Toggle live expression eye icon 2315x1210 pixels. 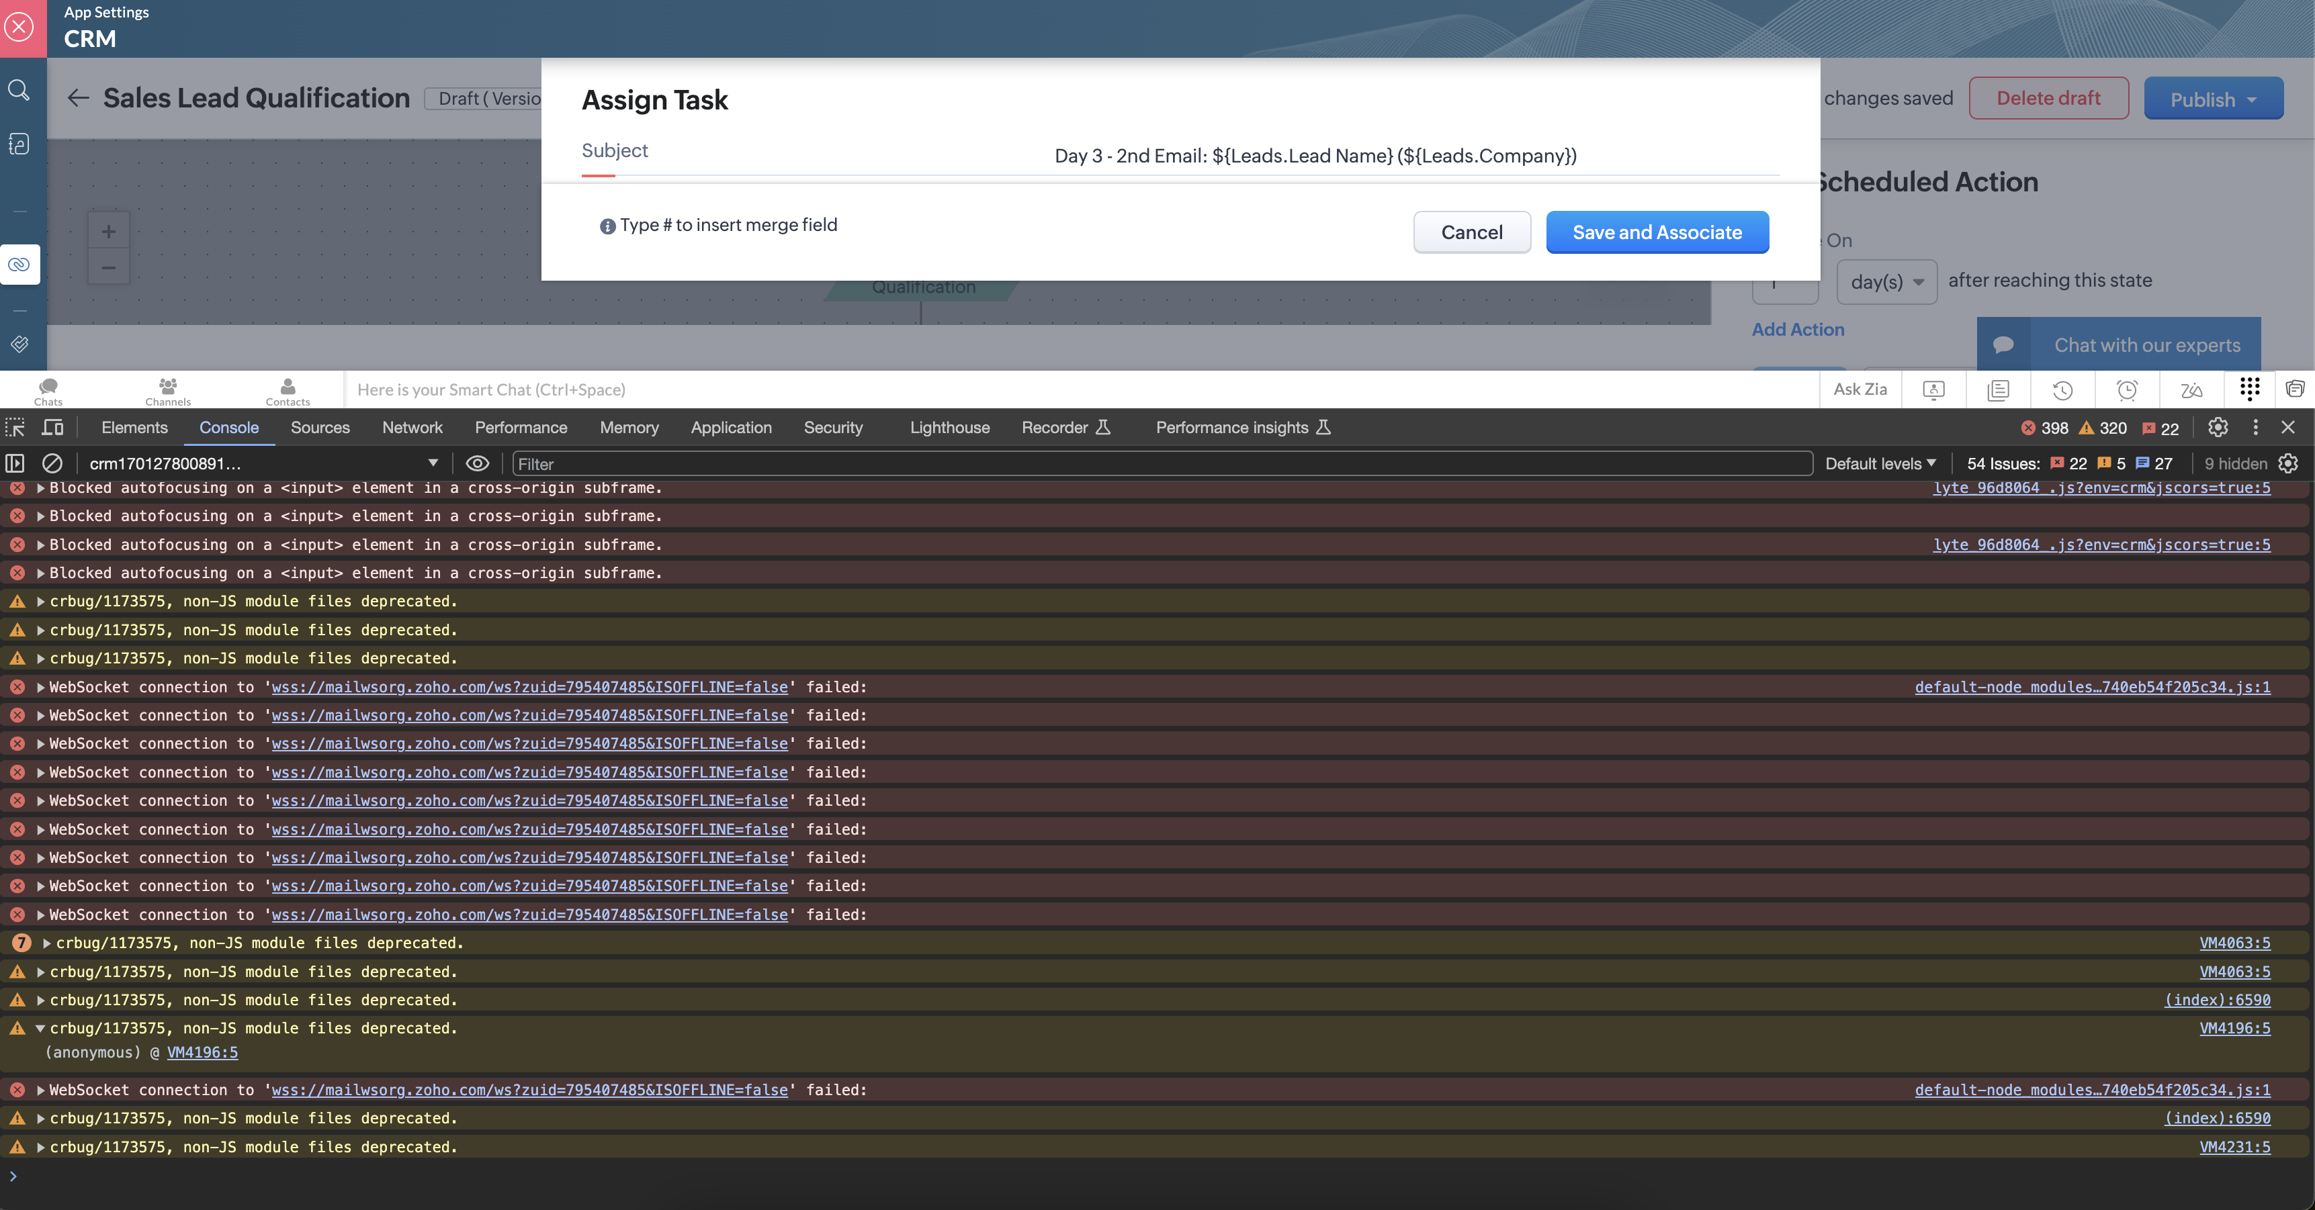[x=477, y=463]
